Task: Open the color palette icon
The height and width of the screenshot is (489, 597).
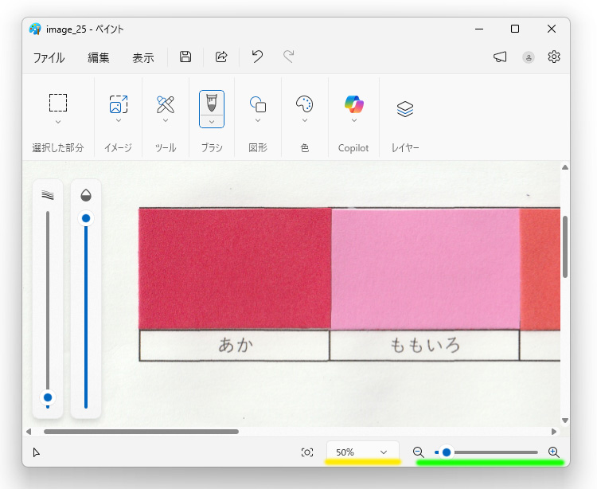Action: [x=305, y=104]
